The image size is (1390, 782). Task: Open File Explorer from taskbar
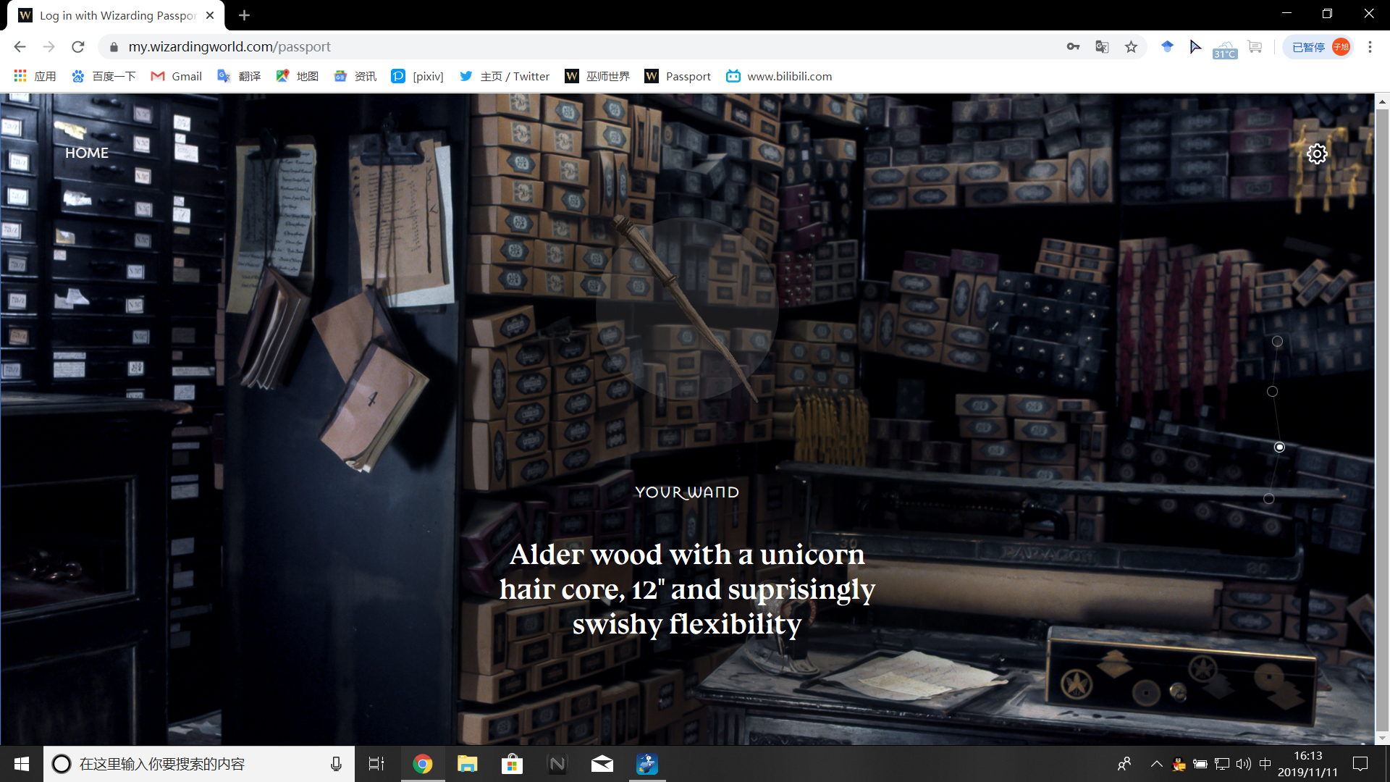467,764
